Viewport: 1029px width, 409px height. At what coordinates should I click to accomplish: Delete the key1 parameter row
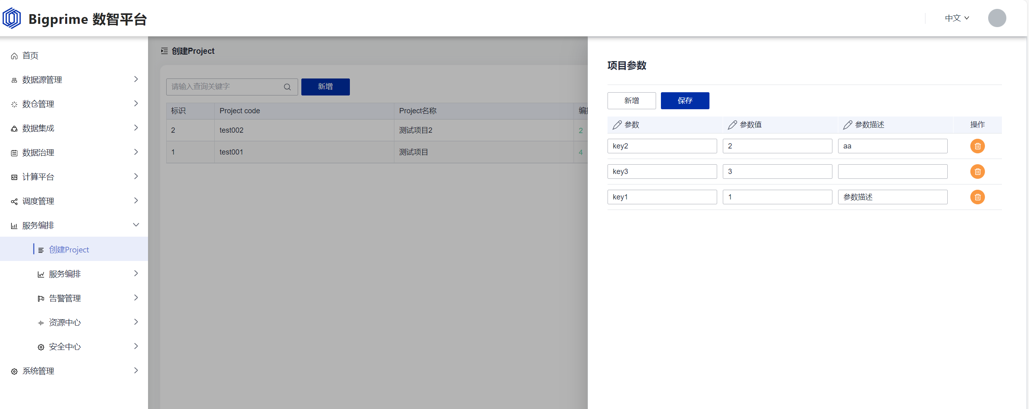click(x=977, y=197)
